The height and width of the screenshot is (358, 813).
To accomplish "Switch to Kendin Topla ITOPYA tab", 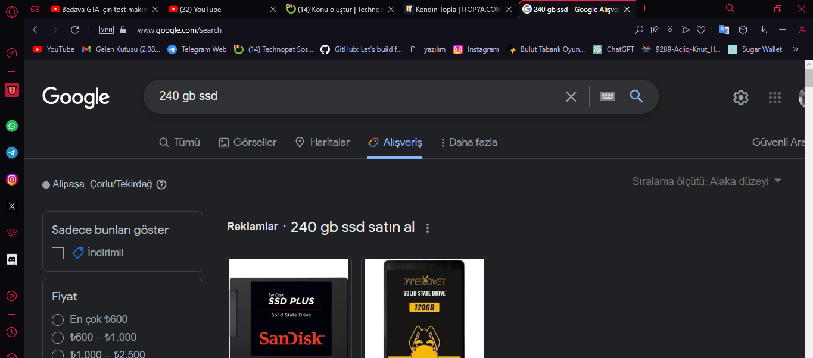I will (x=452, y=9).
